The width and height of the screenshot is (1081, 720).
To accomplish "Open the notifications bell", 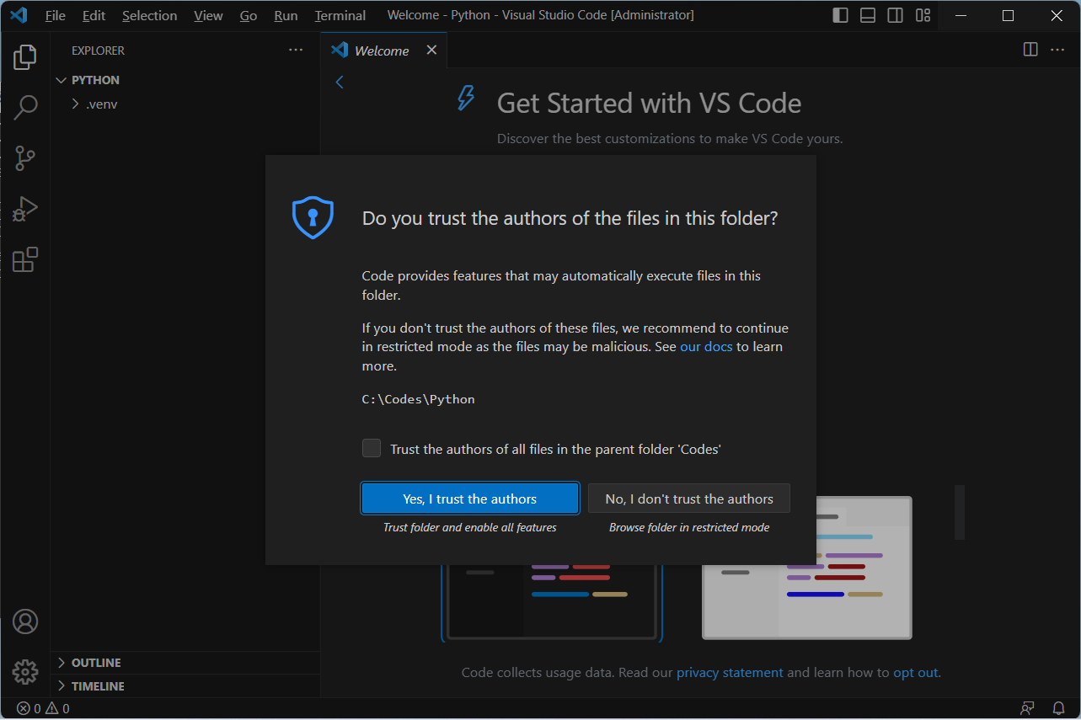I will [x=1058, y=708].
